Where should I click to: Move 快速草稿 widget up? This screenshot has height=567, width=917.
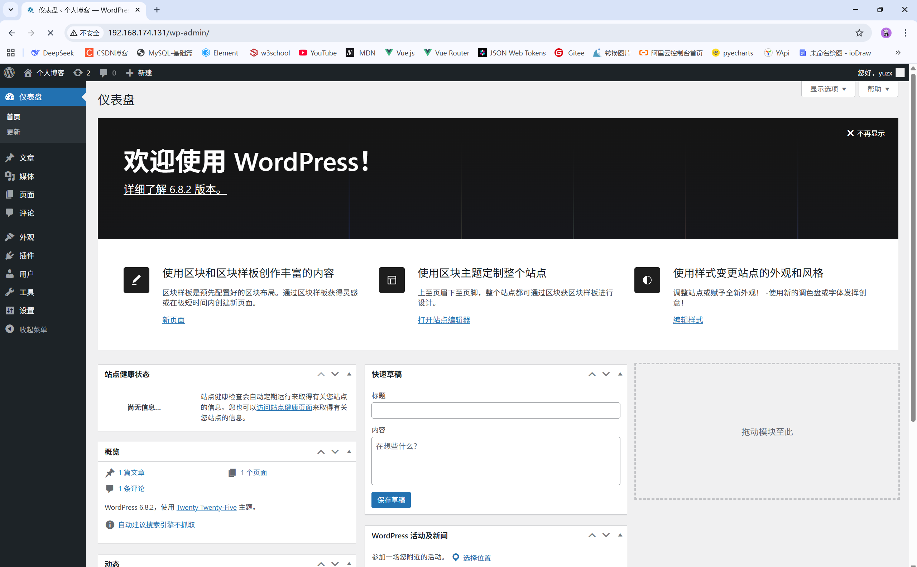point(592,374)
